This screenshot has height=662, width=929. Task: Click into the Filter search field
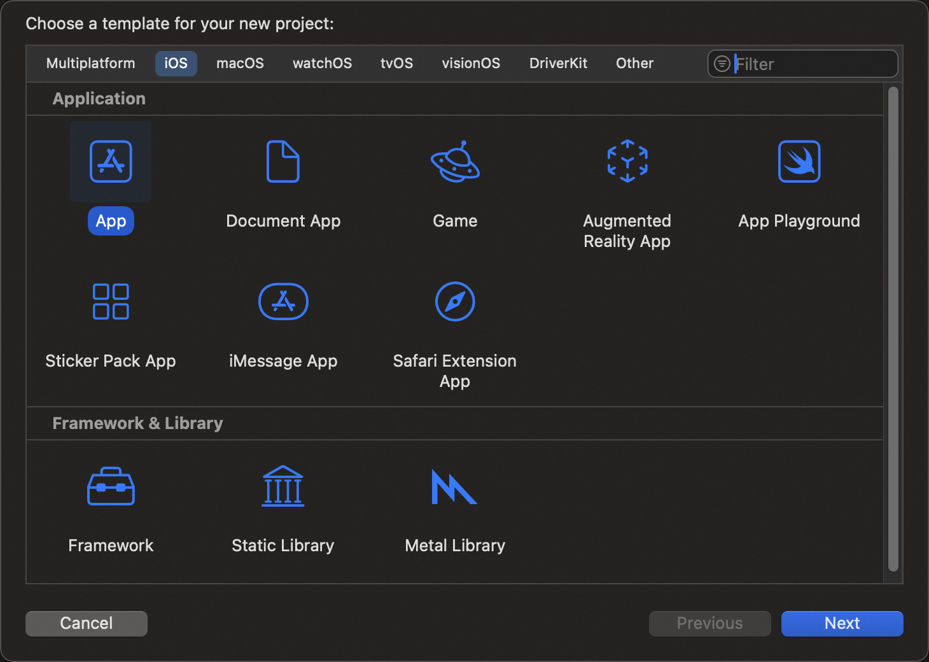[811, 64]
